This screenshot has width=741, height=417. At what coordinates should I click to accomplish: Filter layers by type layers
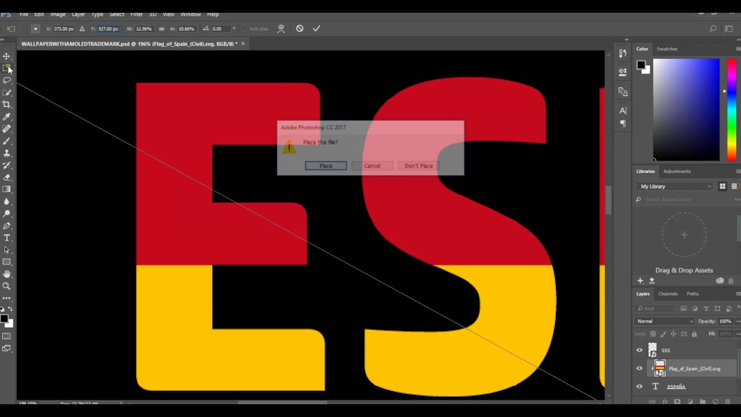pos(706,309)
